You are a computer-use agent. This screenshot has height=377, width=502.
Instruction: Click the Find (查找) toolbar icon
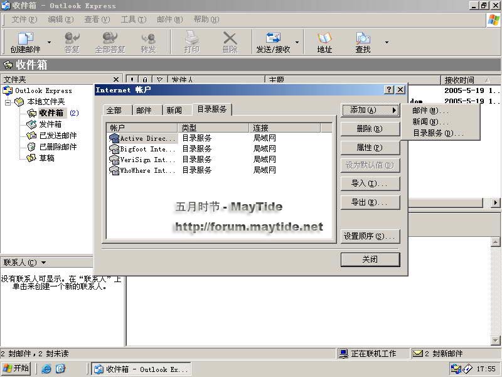coord(363,42)
